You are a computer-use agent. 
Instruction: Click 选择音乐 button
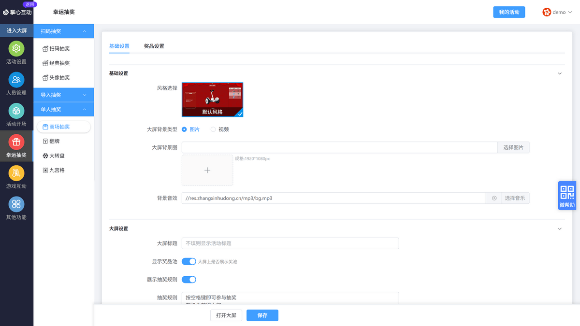[515, 198]
